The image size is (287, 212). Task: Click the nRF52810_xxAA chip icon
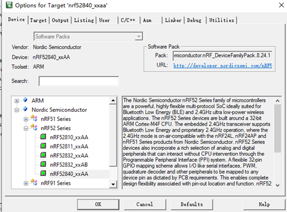click(x=43, y=137)
